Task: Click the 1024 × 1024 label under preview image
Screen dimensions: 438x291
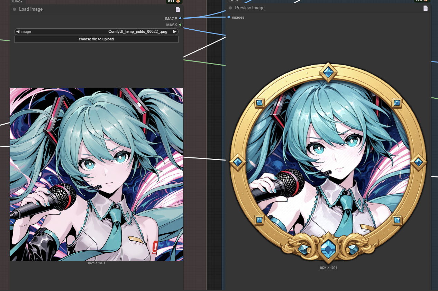Action: tap(328, 268)
